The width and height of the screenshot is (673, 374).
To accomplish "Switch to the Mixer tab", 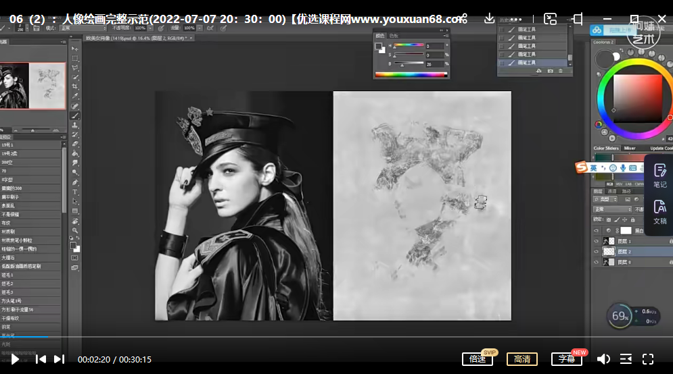I will pos(630,148).
